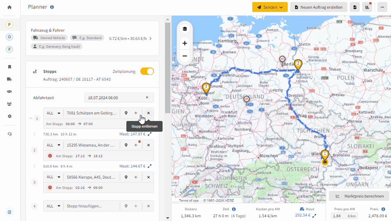The image size is (391, 221).
Task: Open the home icon in the sidebar
Action: pos(9,7)
